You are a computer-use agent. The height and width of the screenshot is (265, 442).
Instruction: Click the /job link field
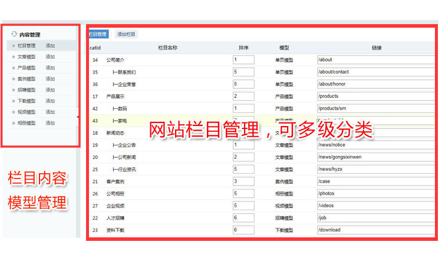pos(376,218)
